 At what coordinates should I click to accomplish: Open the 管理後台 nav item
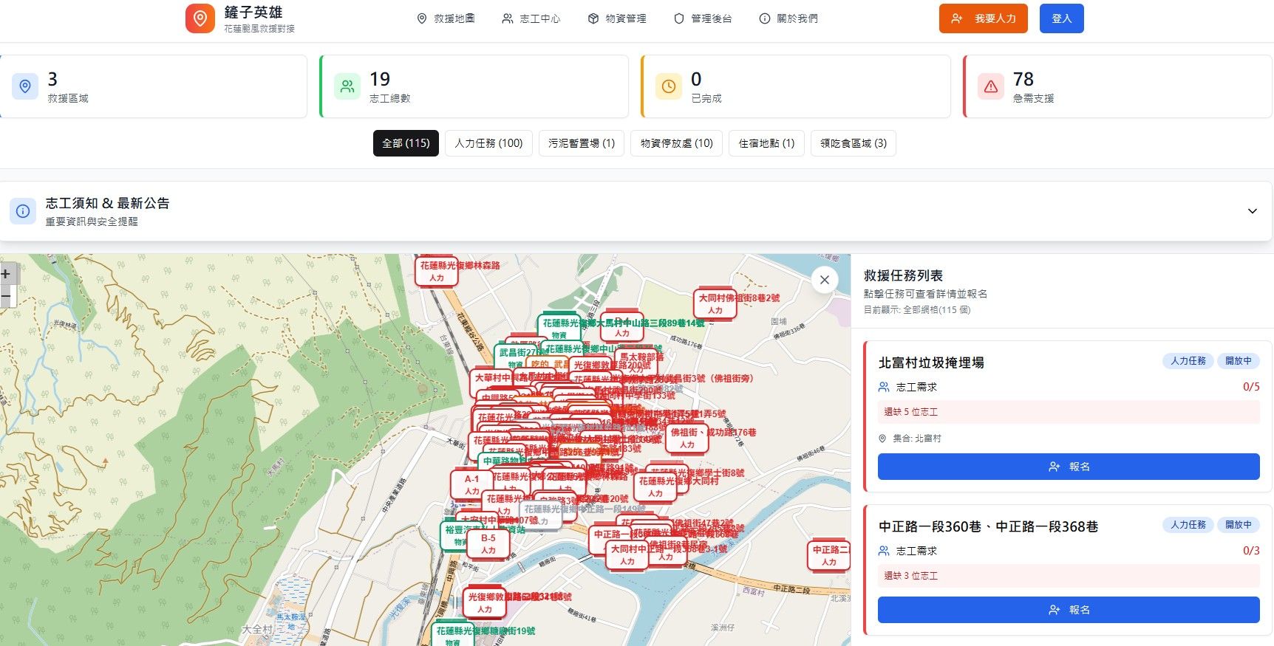click(x=703, y=18)
